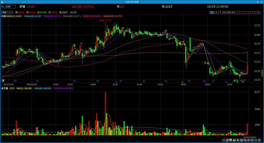Expand the side panel with double-chevron icon
The width and height of the screenshot is (264, 143).
[3, 81]
